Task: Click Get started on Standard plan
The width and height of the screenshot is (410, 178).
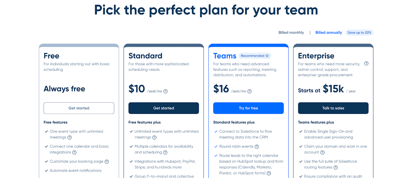Action: [164, 108]
